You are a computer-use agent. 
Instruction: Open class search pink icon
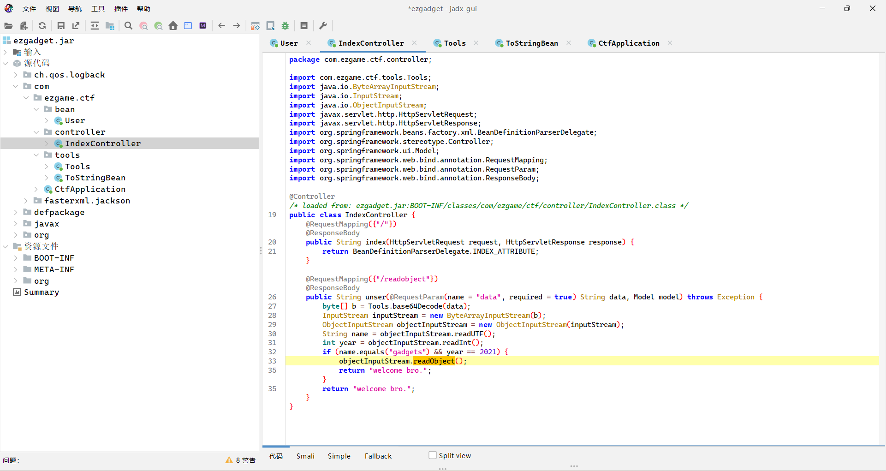coord(144,26)
